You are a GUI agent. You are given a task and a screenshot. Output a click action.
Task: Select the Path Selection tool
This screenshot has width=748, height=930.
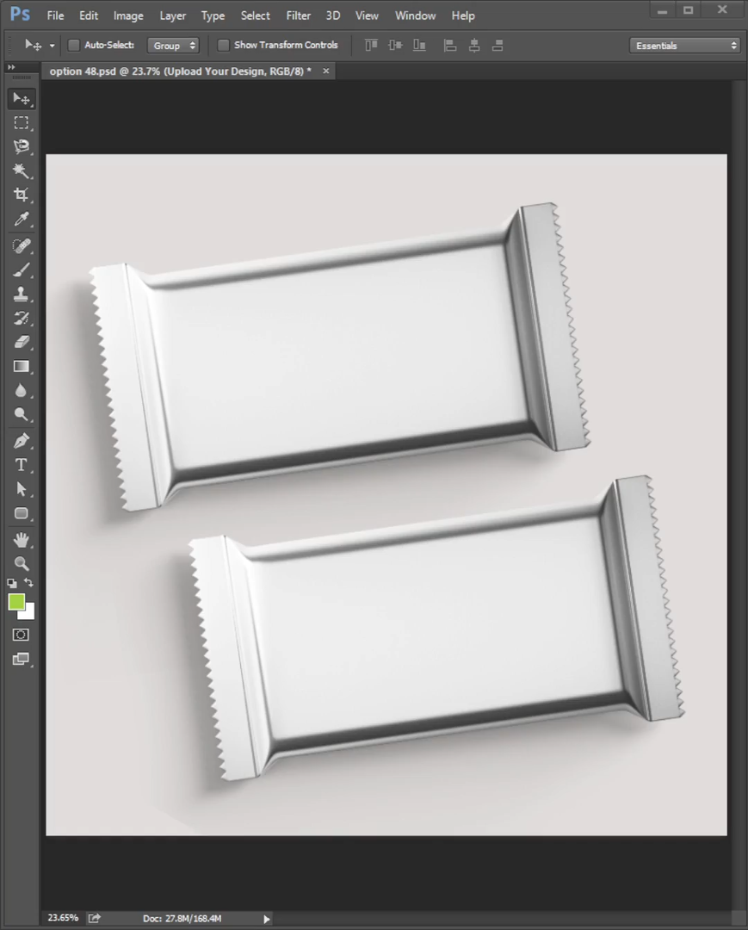[x=22, y=489]
